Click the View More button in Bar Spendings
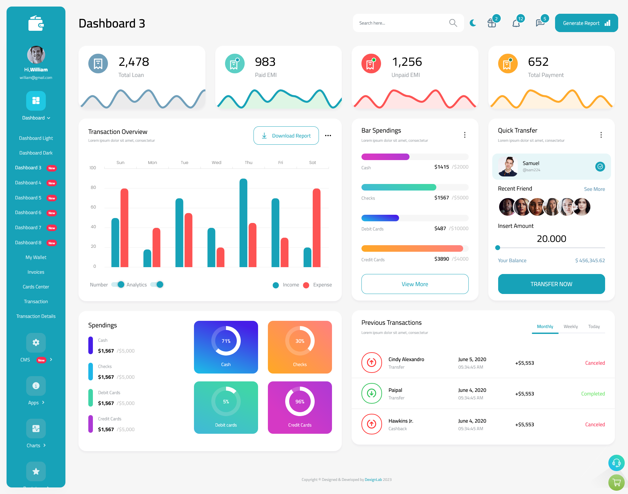Image resolution: width=628 pixels, height=494 pixels. 415,284
